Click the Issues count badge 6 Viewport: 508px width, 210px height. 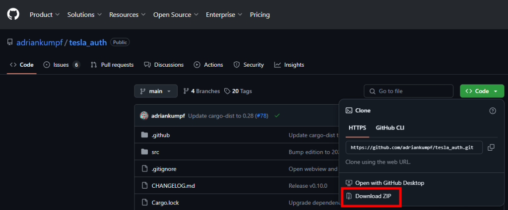(x=76, y=65)
